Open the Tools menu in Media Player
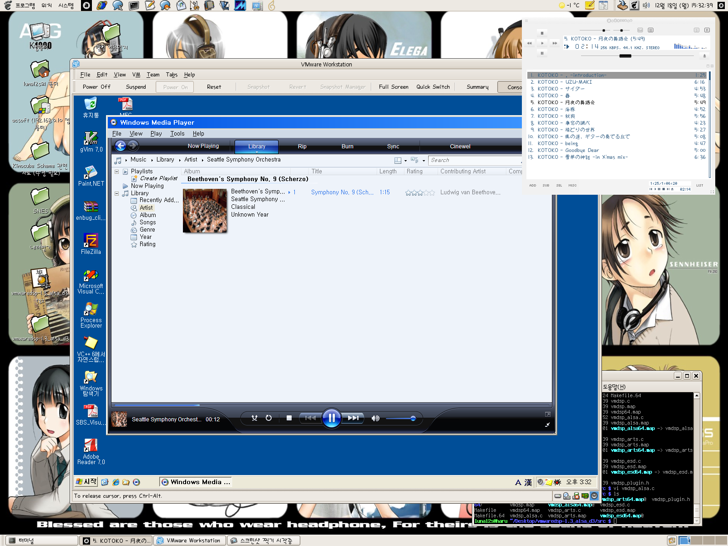This screenshot has width=728, height=546. click(177, 133)
